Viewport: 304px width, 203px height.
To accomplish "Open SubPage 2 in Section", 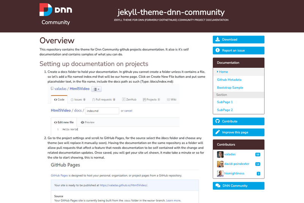I will [225, 110].
